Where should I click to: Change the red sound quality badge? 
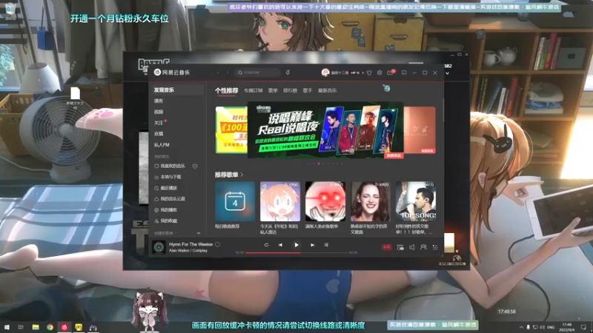pos(386,247)
